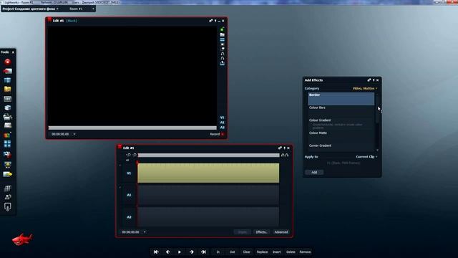This screenshot has height=258, width=458.
Task: Jump to start with the first transport button
Action: 156,252
